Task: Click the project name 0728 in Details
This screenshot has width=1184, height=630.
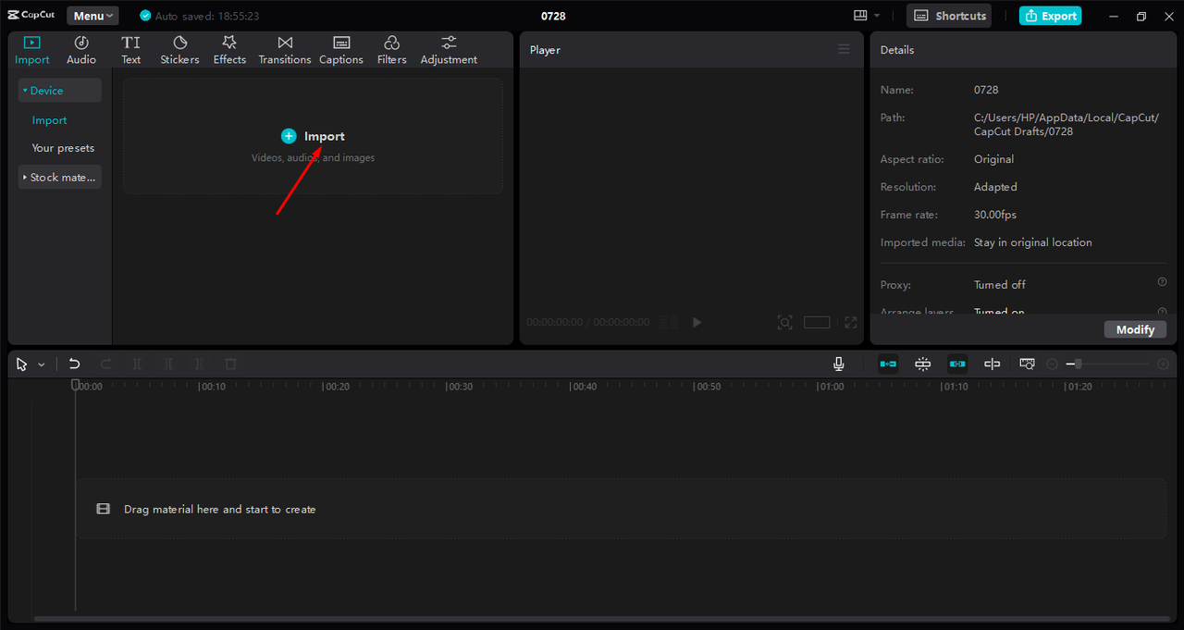Action: (986, 90)
